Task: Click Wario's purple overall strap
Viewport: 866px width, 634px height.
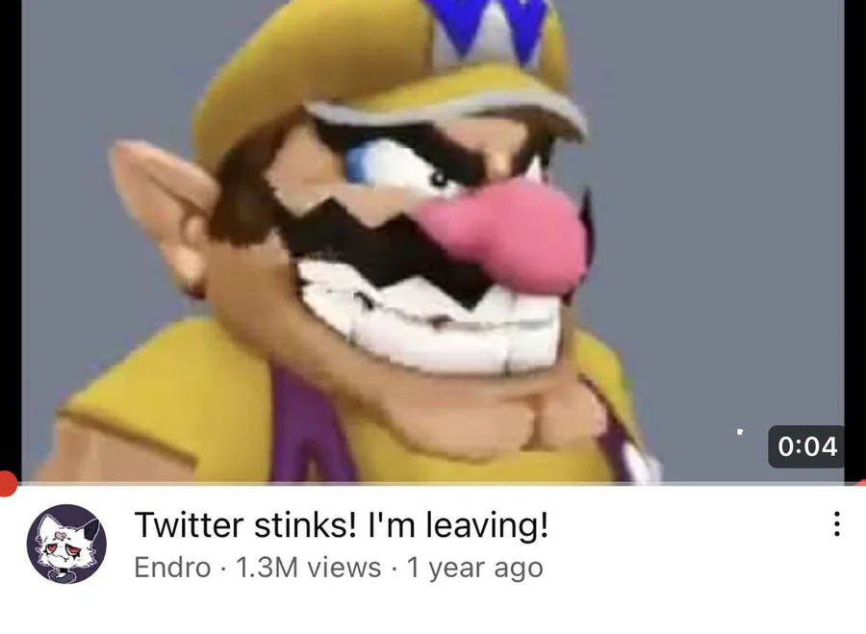Action: tap(307, 425)
